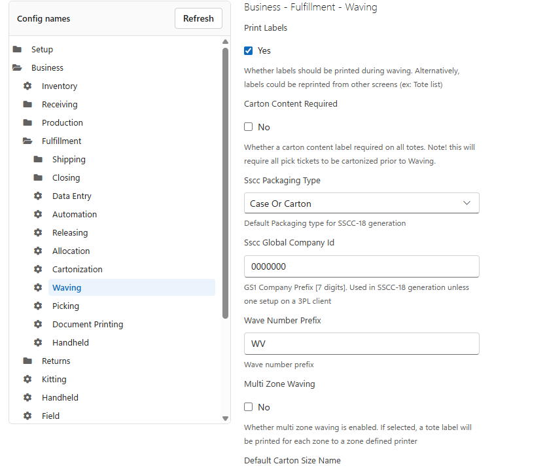Open the Shipping config folder

[69, 159]
